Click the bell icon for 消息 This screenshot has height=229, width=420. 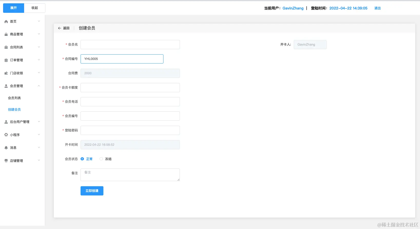pyautogui.click(x=6, y=148)
